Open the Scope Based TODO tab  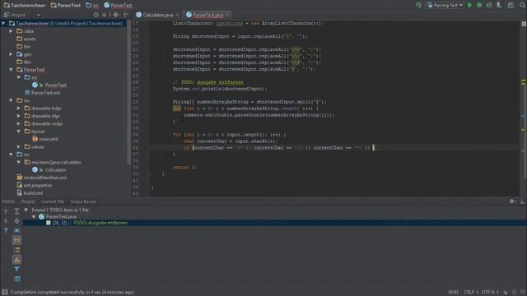coord(82,201)
